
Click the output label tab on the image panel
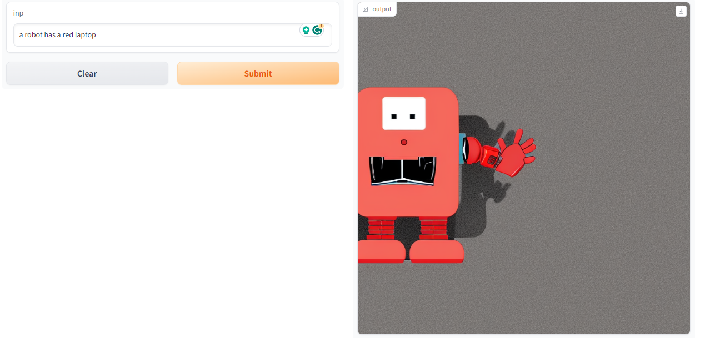coord(381,9)
